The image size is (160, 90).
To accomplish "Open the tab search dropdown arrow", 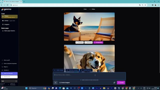I will (1, 1).
